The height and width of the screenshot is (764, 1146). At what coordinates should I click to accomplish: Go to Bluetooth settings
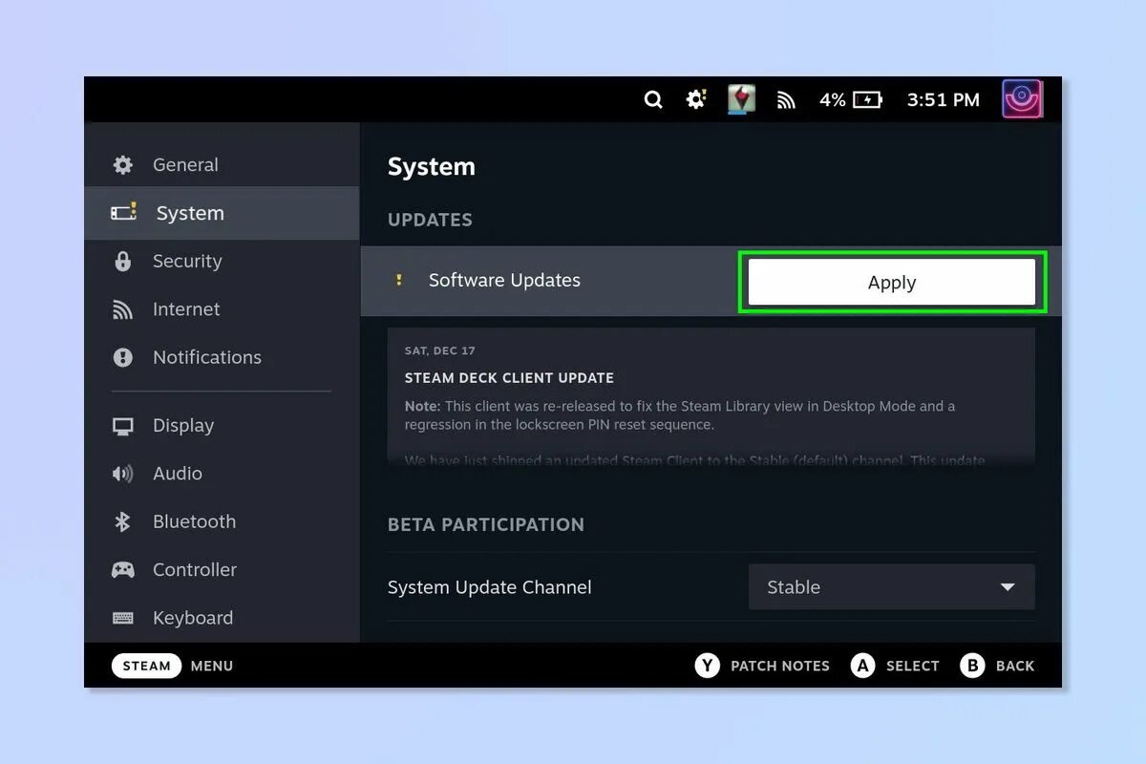point(222,521)
